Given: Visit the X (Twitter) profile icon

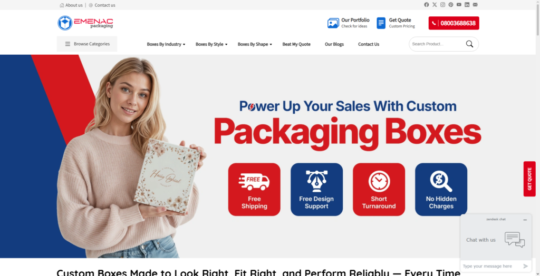Looking at the screenshot, I should pos(435,5).
